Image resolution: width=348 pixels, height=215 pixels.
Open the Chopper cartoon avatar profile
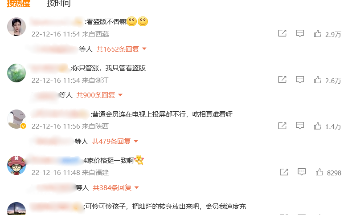[x=16, y=165]
